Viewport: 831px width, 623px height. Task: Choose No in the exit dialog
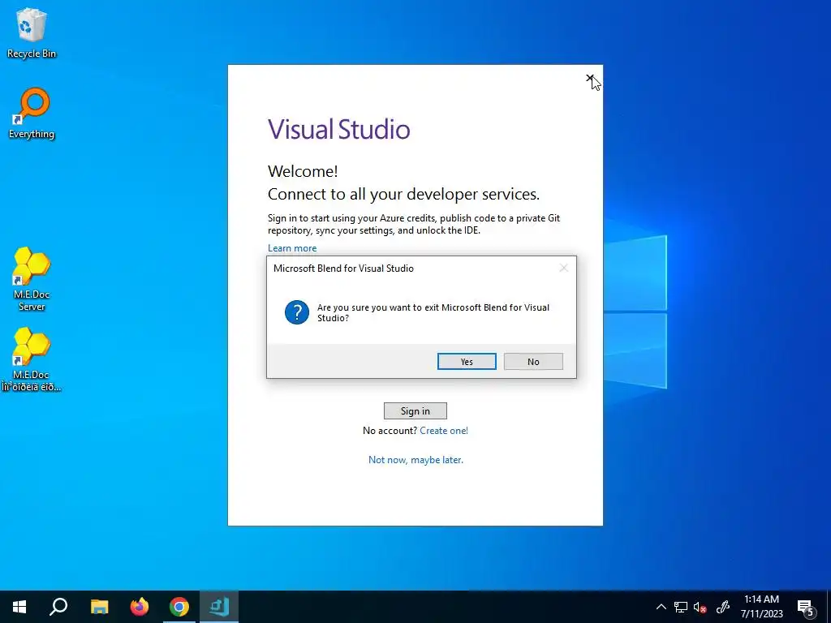(533, 361)
